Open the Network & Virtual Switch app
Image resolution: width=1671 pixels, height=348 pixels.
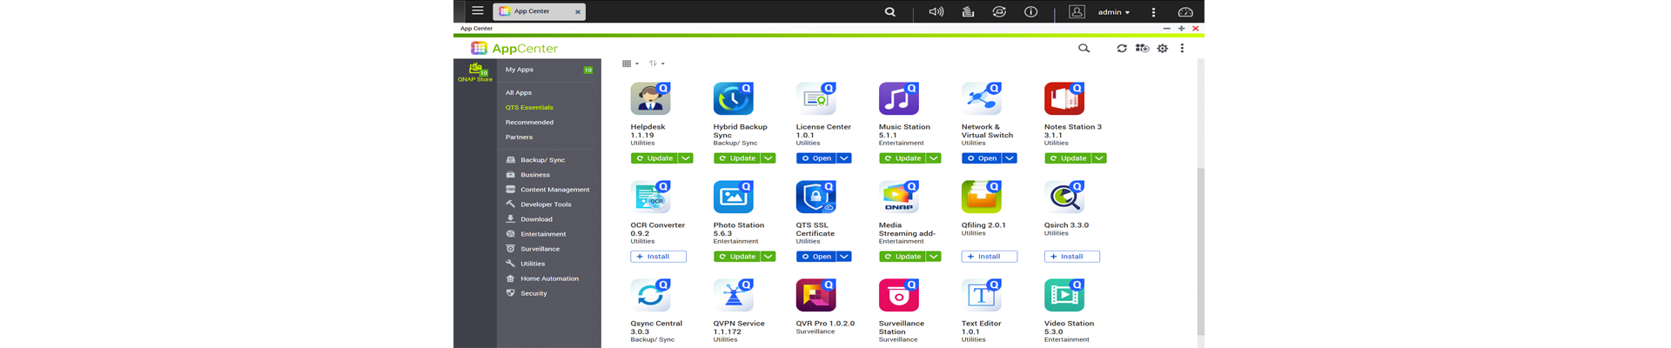click(x=981, y=158)
